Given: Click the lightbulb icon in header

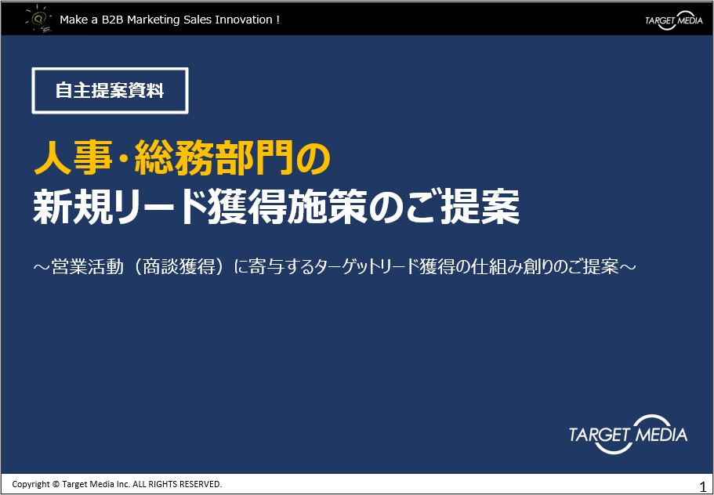Looking at the screenshot, I should (38, 19).
